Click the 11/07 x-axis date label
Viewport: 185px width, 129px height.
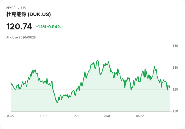point(43,116)
